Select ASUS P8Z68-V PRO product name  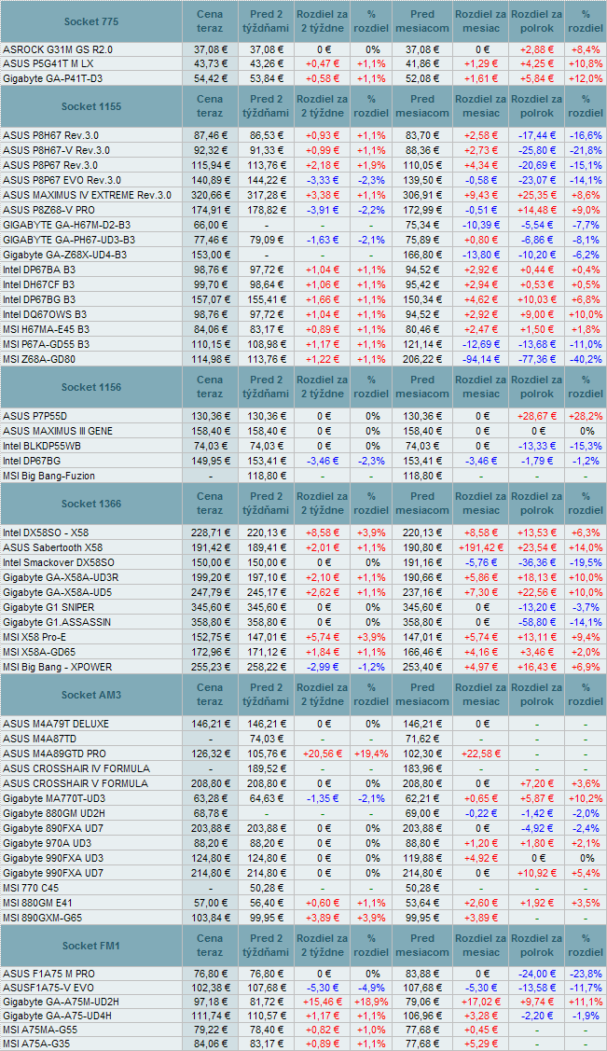point(50,209)
